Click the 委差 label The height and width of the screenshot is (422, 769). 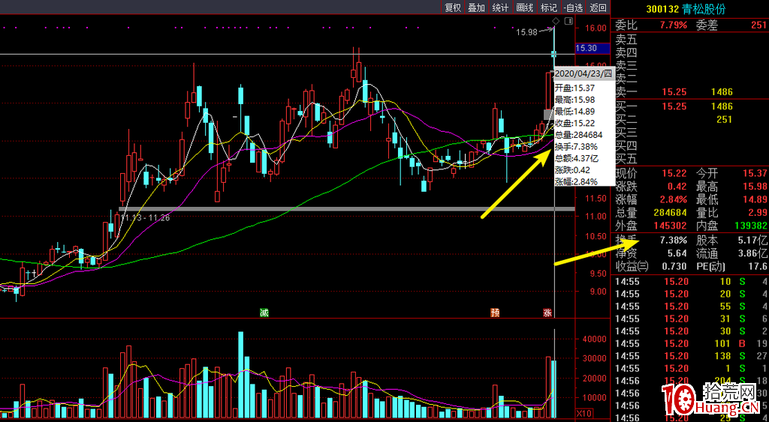click(x=707, y=25)
